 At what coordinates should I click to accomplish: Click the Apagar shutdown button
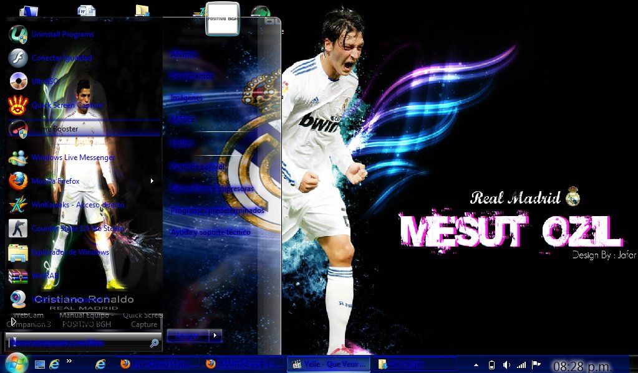tap(187, 336)
